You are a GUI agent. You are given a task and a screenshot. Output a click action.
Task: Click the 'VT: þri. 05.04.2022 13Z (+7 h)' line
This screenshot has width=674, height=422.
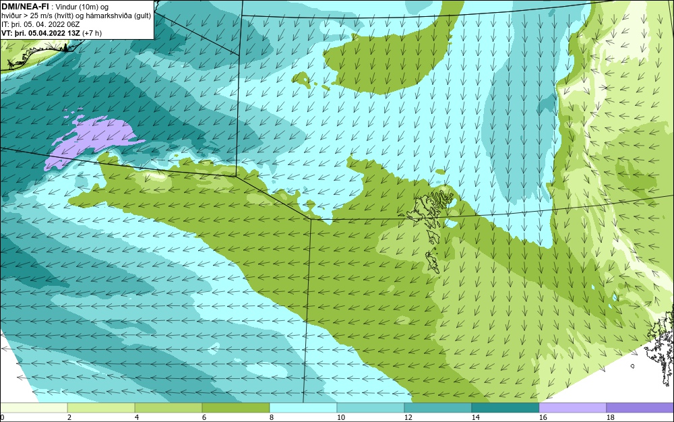52,33
